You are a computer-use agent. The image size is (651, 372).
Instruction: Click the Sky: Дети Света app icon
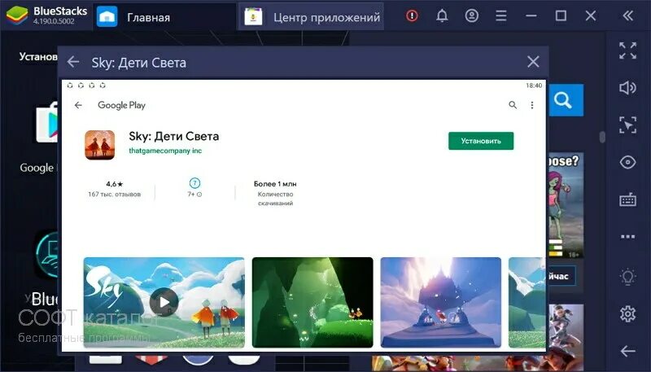pos(99,145)
